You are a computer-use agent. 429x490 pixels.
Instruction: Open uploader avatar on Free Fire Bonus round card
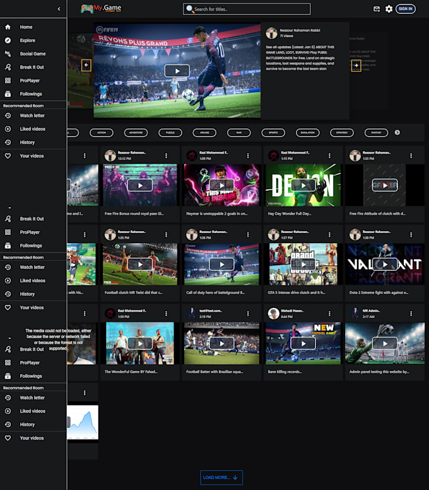click(110, 156)
